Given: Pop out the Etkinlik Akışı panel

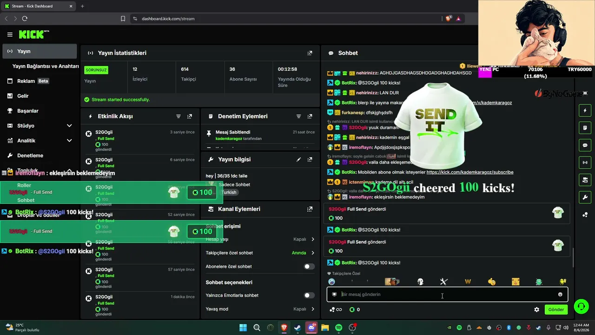Looking at the screenshot, I should [x=190, y=116].
